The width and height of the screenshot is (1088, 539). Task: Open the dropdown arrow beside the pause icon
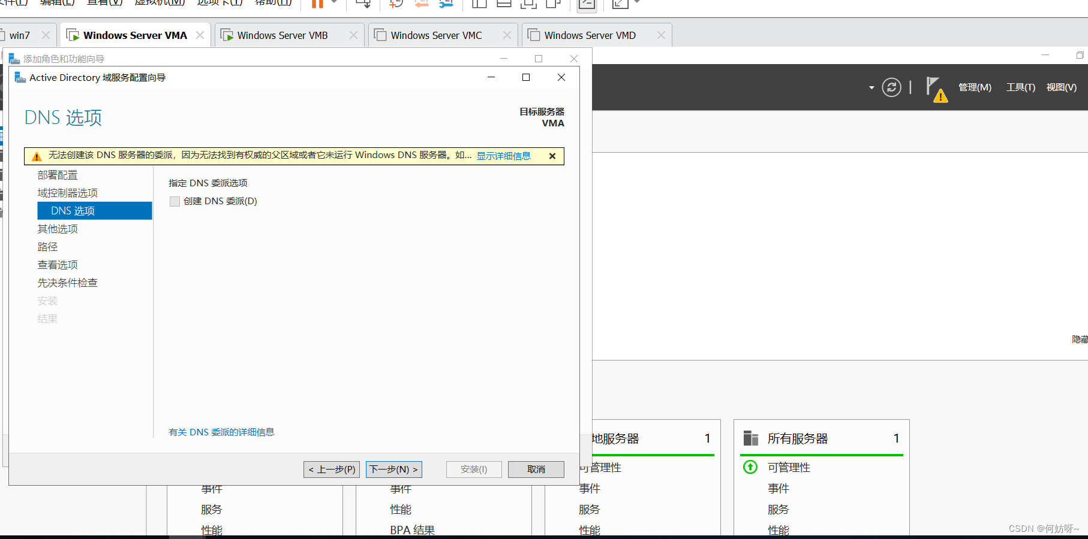tap(334, 2)
